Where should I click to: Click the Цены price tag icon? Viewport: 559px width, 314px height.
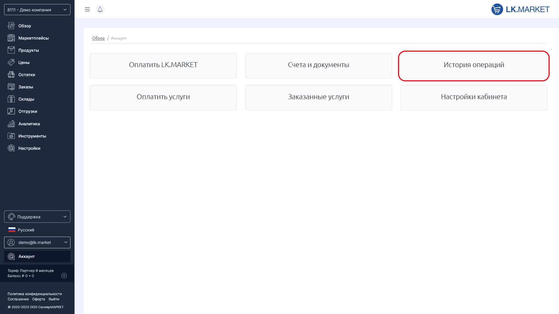[11, 62]
